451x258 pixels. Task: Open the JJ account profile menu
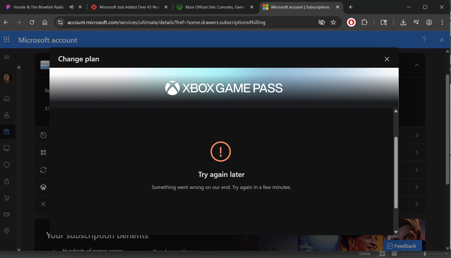point(441,40)
